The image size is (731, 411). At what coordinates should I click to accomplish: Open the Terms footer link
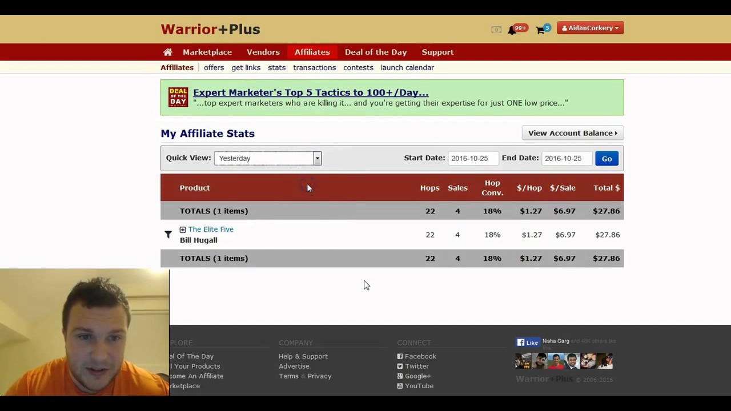pyautogui.click(x=288, y=376)
